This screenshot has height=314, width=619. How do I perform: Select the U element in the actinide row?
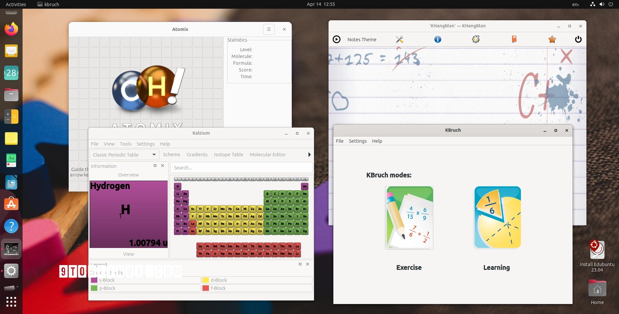[x=215, y=254]
